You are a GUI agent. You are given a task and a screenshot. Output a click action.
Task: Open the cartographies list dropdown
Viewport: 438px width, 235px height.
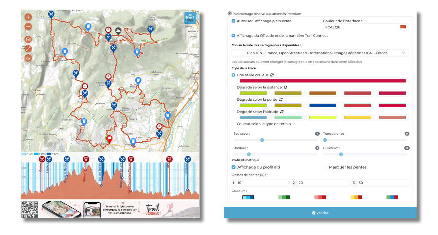(320, 53)
